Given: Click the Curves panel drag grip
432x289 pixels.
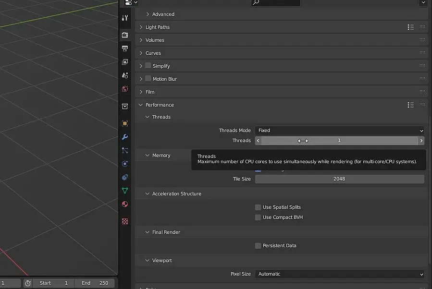Looking at the screenshot, I should (x=422, y=53).
